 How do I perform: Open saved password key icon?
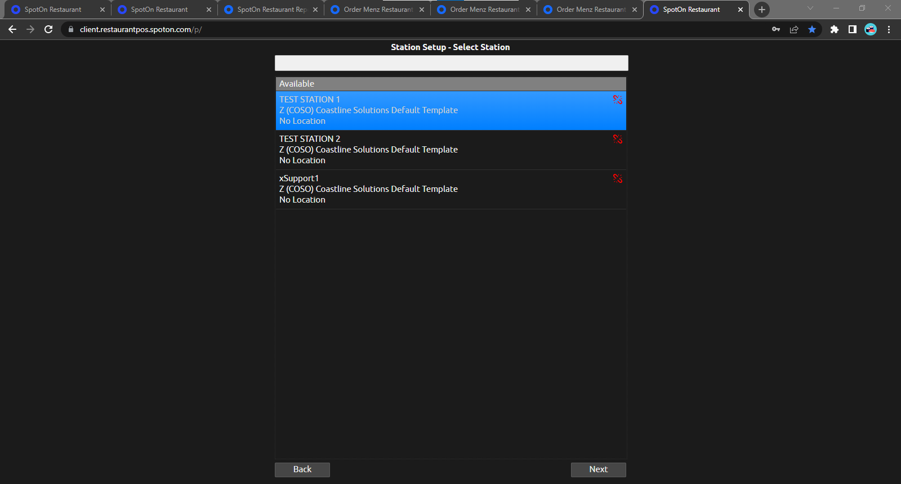click(x=776, y=29)
